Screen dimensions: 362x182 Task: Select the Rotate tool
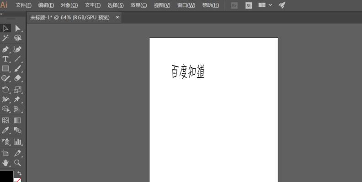pos(5,90)
